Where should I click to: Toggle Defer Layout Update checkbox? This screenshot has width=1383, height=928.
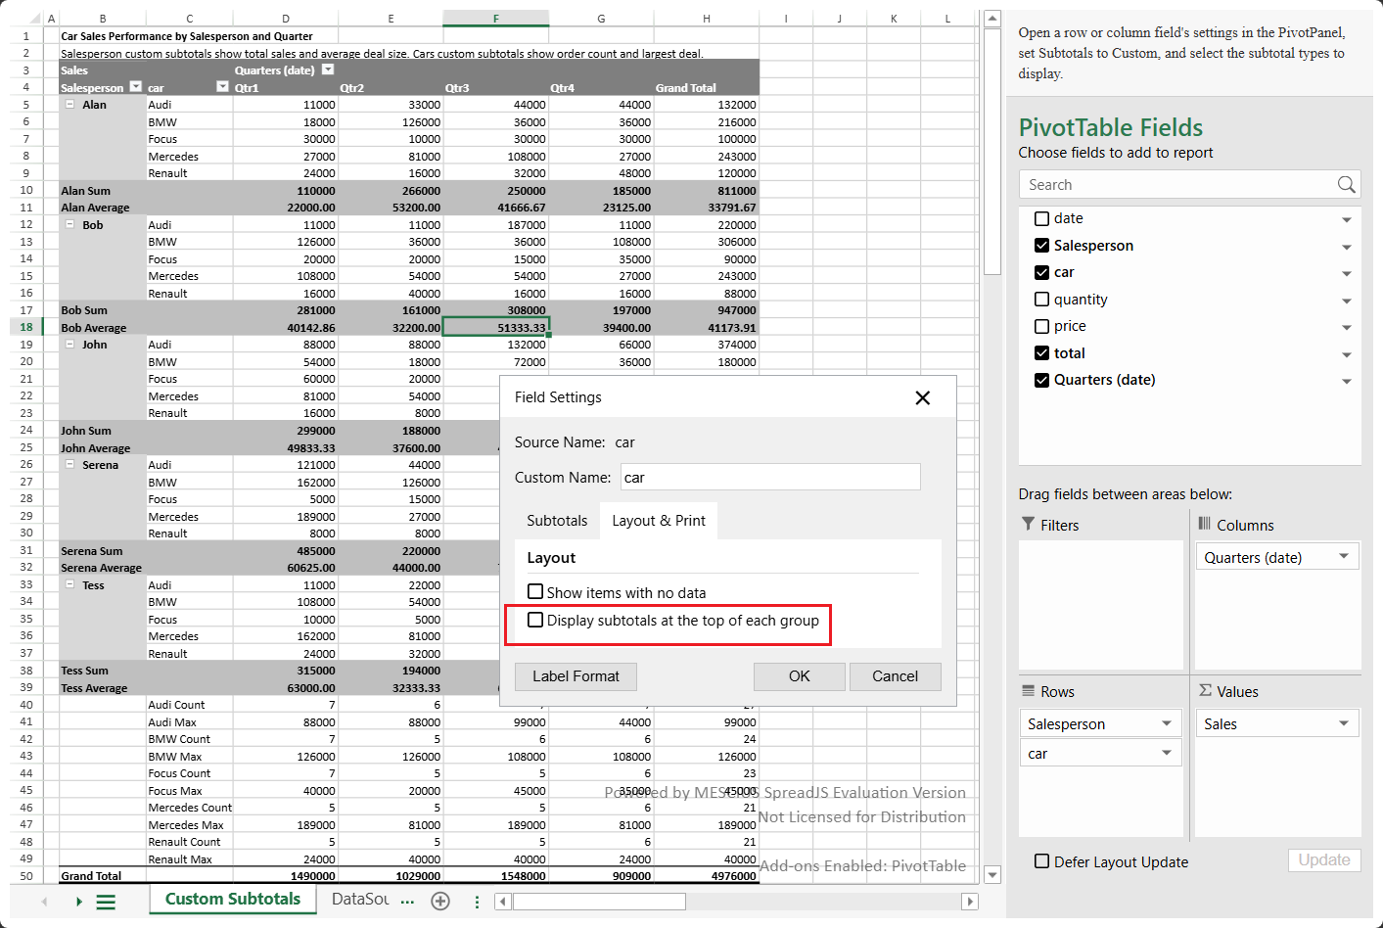[x=1041, y=861]
